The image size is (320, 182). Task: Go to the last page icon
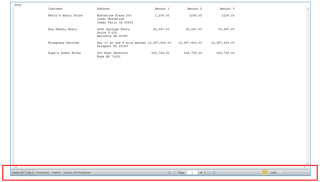pyautogui.click(x=214, y=173)
